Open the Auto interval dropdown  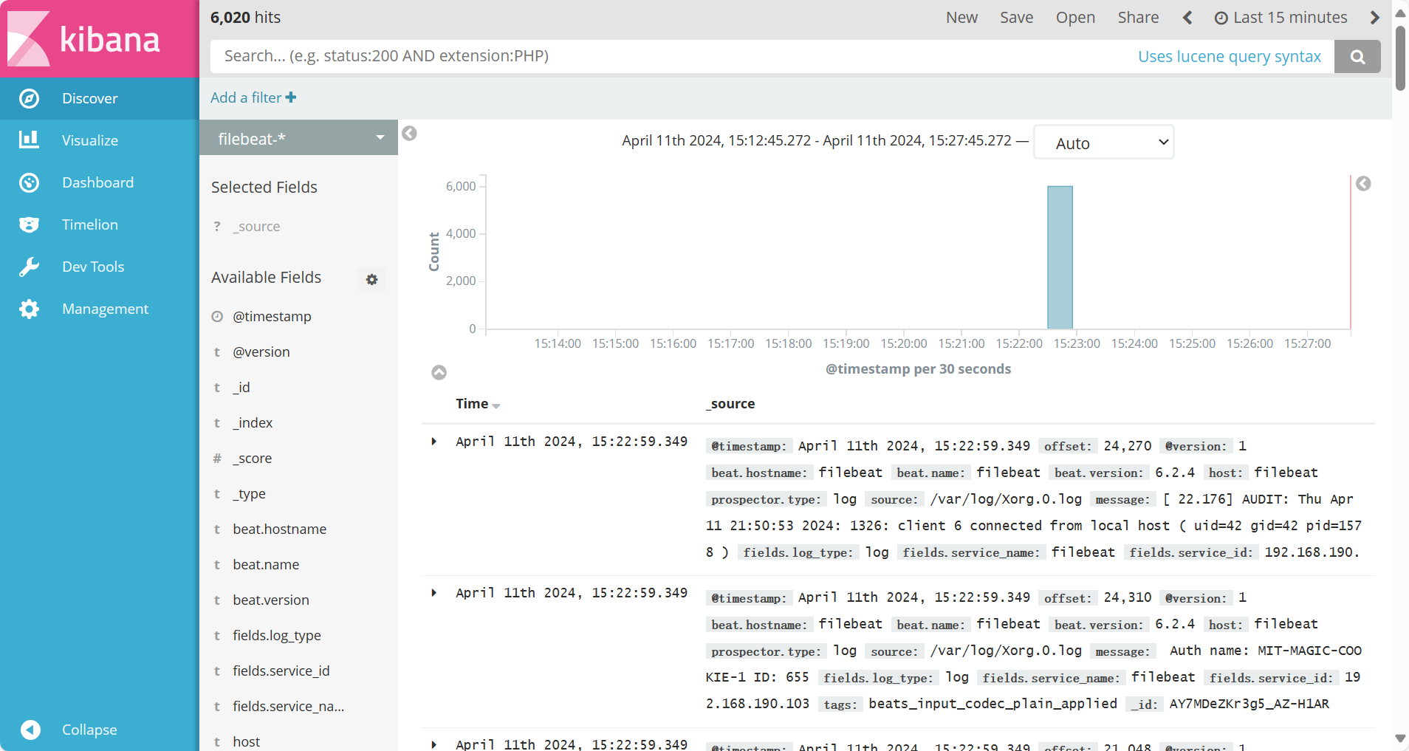point(1104,143)
